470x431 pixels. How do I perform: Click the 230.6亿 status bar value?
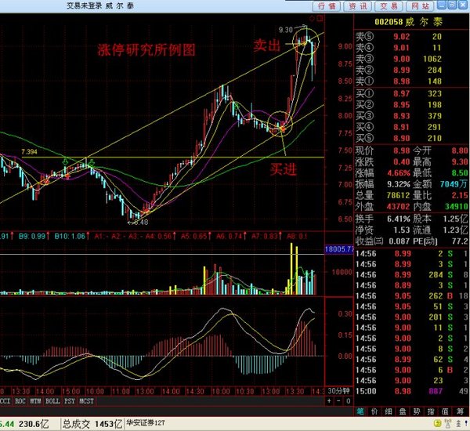pos(34,424)
